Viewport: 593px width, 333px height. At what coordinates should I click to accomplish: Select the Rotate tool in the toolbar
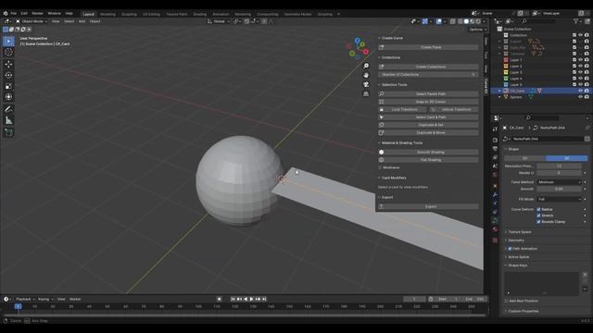tap(8, 75)
